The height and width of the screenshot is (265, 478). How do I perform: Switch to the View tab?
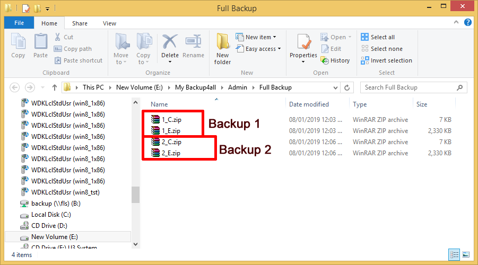[109, 23]
